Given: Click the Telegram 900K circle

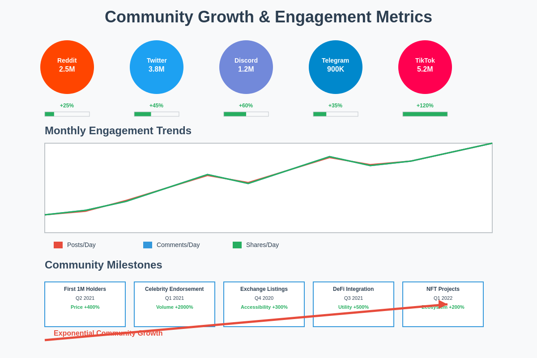Looking at the screenshot, I should point(336,67).
